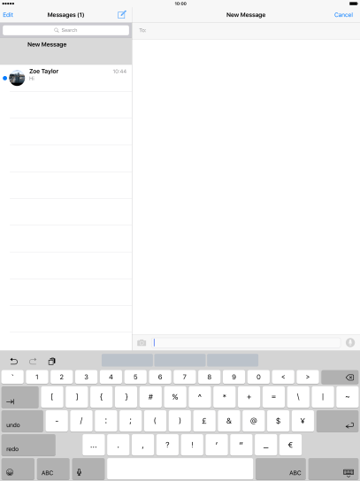
Task: Tap the backspace delete key
Action: pyautogui.click(x=340, y=377)
